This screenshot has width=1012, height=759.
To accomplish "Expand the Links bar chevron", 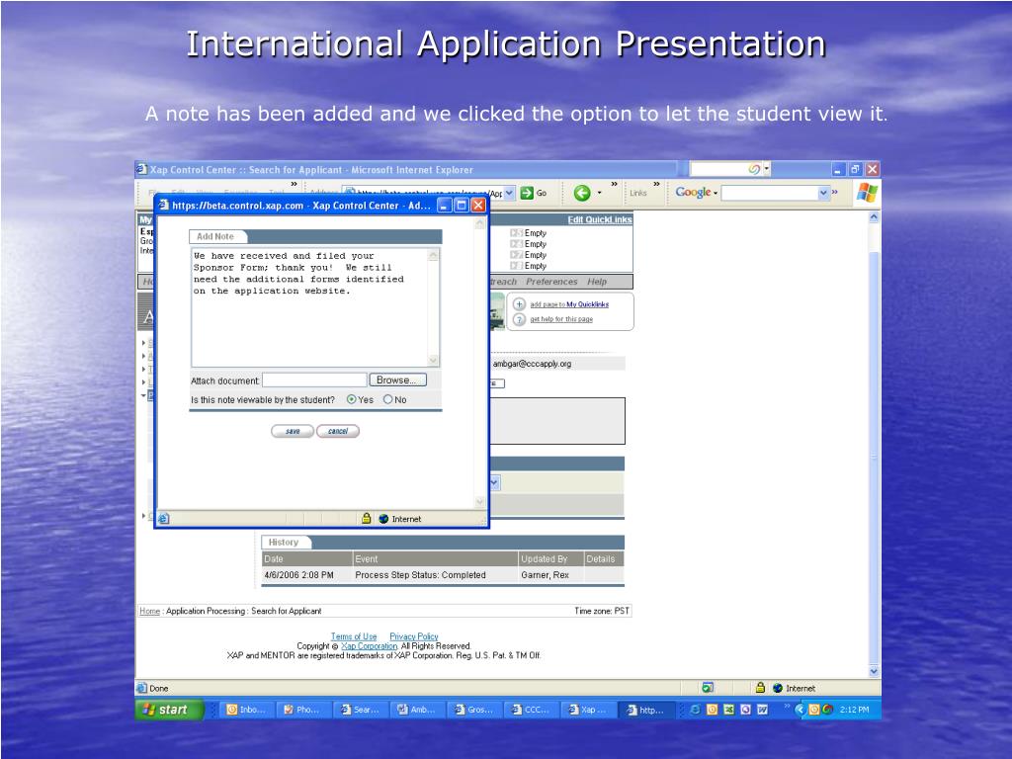I will coord(656,185).
